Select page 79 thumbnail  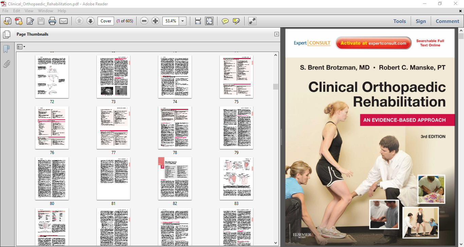click(x=236, y=128)
